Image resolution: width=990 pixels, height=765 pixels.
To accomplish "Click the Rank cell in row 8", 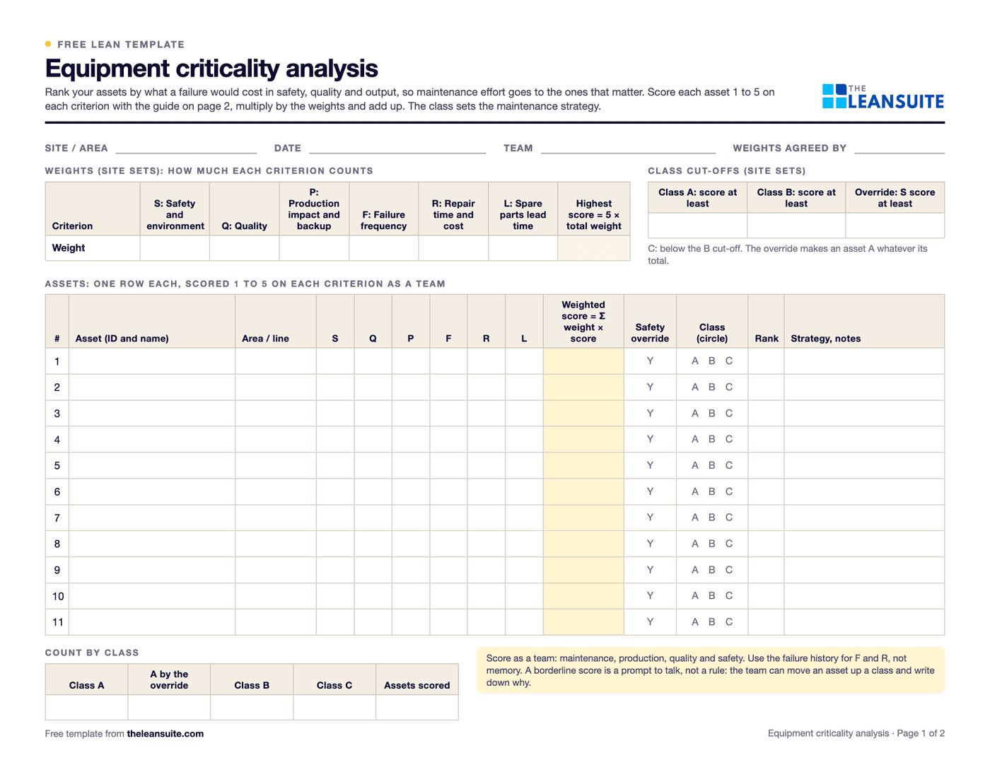I will point(766,544).
